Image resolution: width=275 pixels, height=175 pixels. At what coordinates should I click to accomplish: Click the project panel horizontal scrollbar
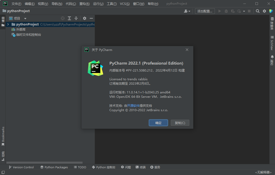(x=44, y=163)
